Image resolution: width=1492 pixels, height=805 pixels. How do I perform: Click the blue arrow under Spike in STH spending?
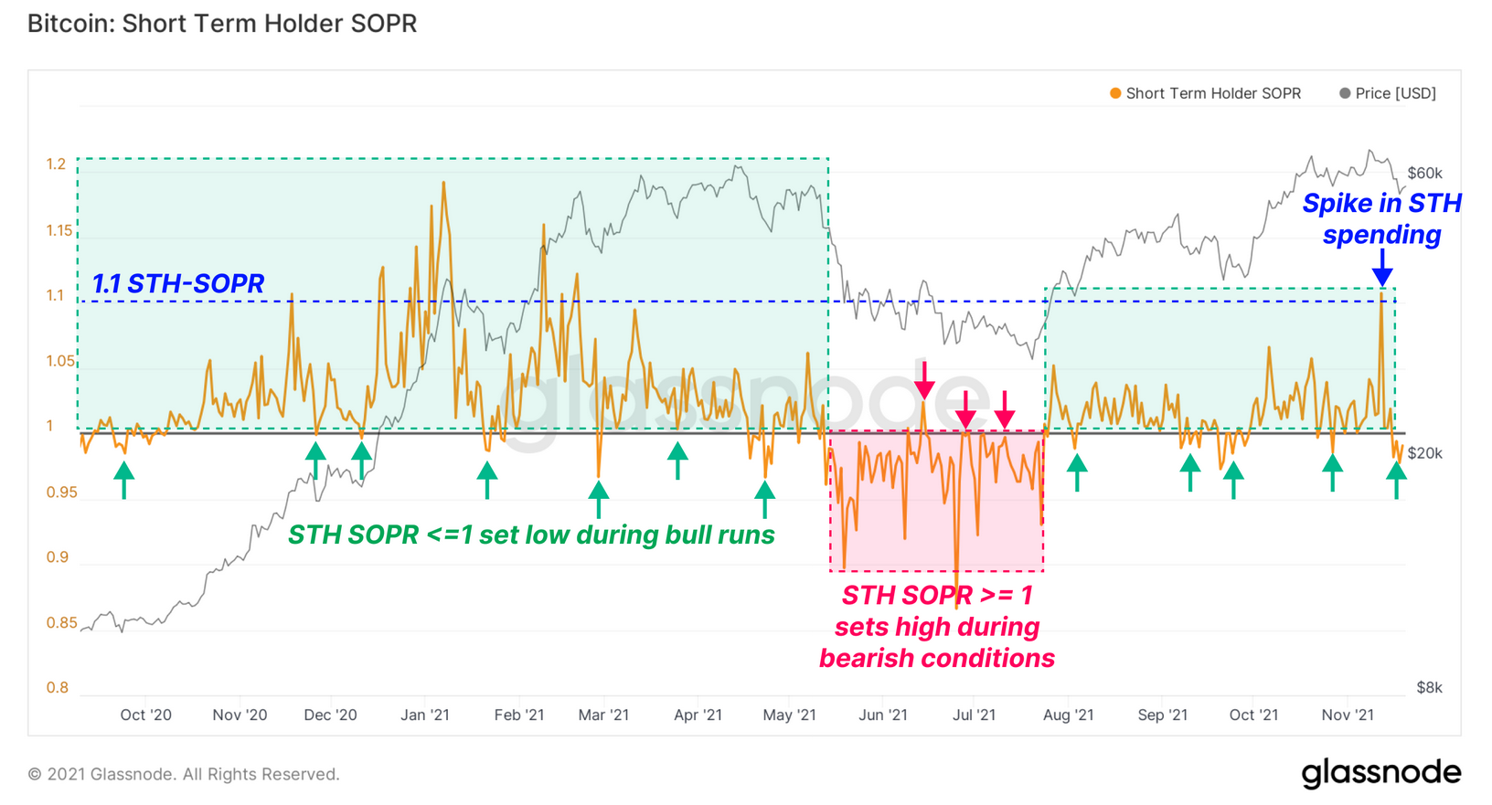point(1382,267)
